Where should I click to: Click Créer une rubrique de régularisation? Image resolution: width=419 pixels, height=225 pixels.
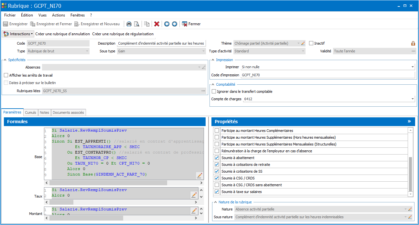point(123,34)
